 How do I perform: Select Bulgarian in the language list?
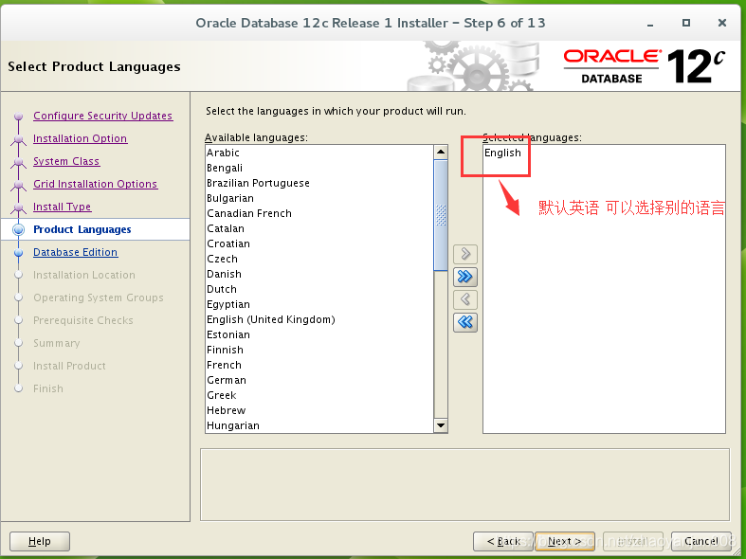(x=319, y=198)
